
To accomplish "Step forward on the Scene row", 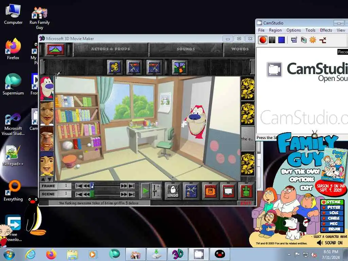I will click(124, 194).
